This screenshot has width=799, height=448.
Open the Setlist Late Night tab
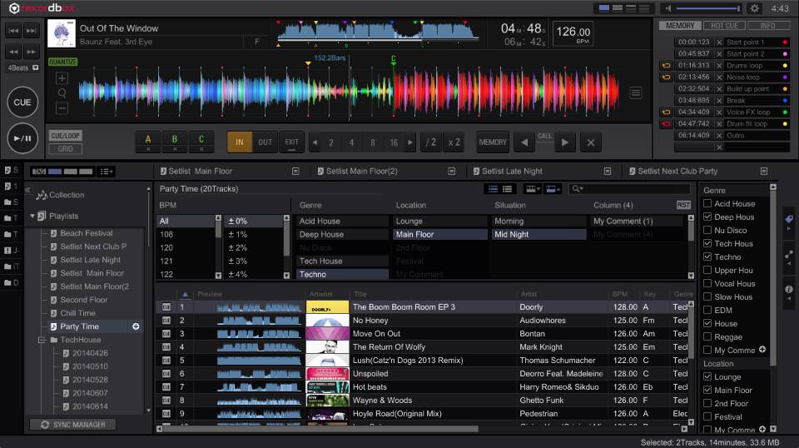point(511,171)
